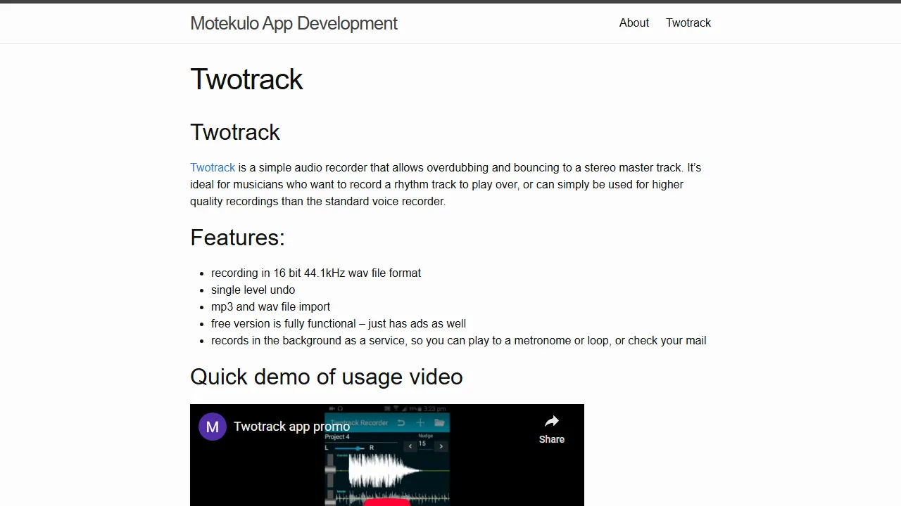Click the Nudge increment right arrow
901x506 pixels.
pos(441,446)
